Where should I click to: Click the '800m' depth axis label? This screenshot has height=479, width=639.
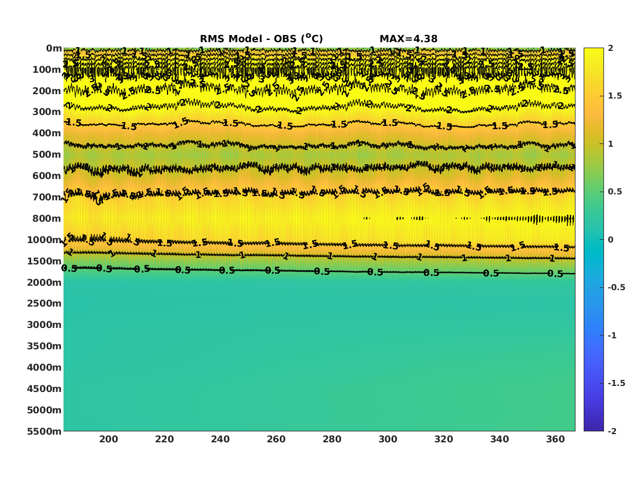pos(47,218)
